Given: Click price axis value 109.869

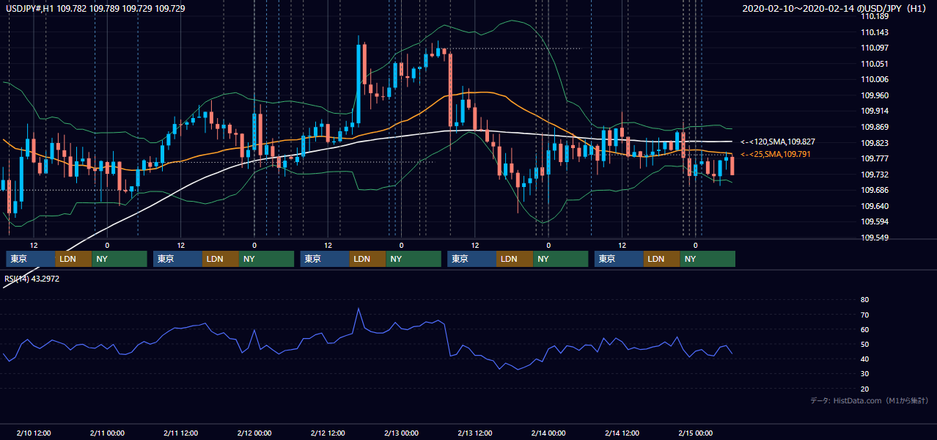Looking at the screenshot, I should [875, 127].
